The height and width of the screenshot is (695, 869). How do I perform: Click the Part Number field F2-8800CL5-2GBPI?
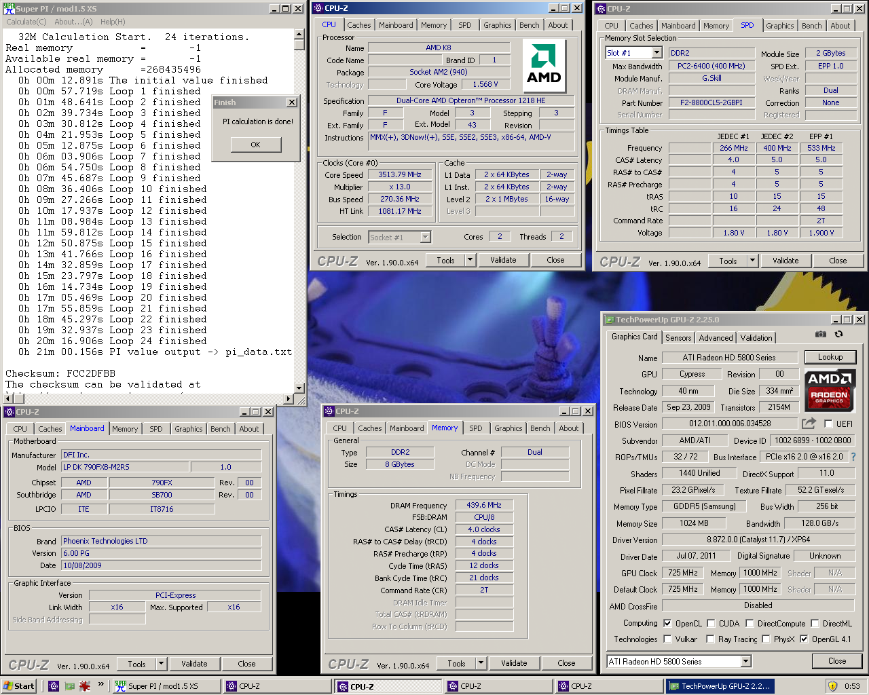pos(711,102)
